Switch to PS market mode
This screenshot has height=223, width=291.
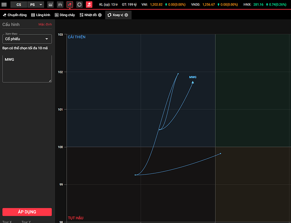point(33,4)
